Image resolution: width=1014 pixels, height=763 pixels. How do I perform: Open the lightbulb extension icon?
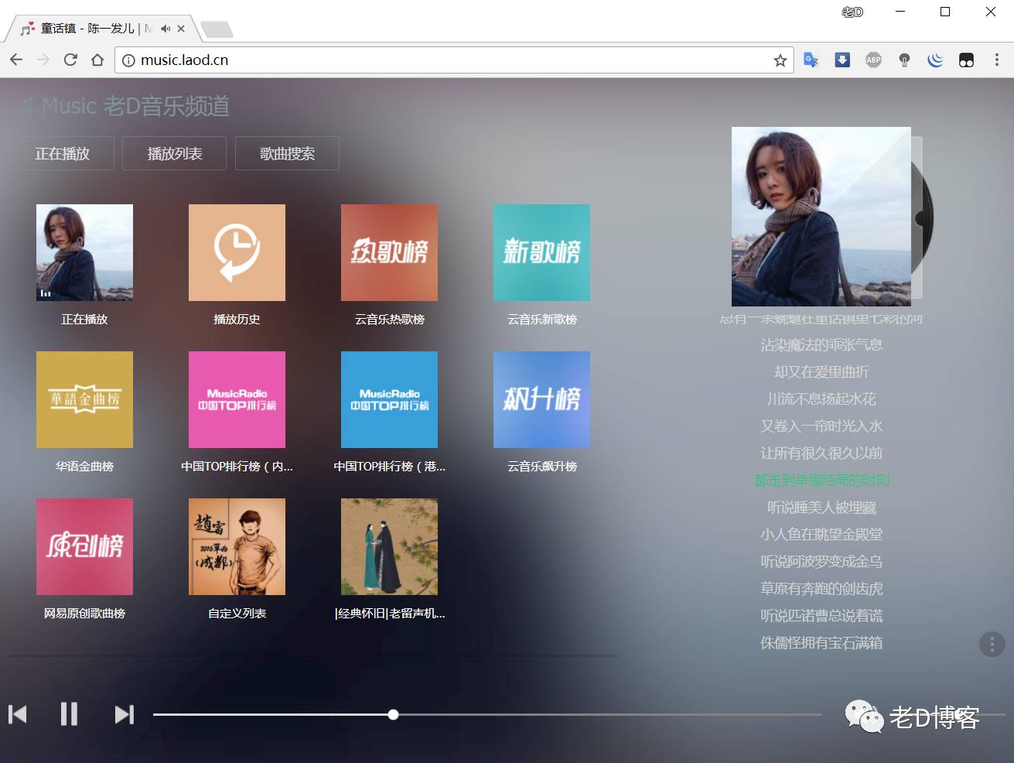[x=904, y=60]
